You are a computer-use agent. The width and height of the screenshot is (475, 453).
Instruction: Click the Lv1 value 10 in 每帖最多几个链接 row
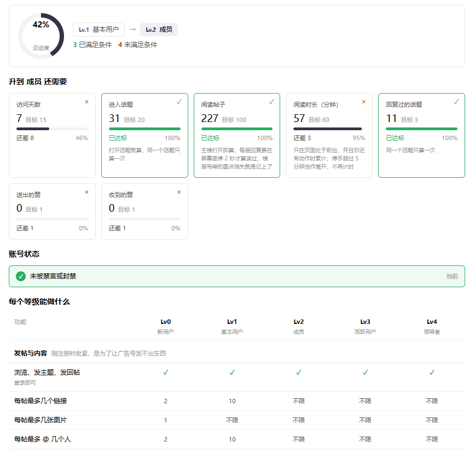click(x=232, y=401)
